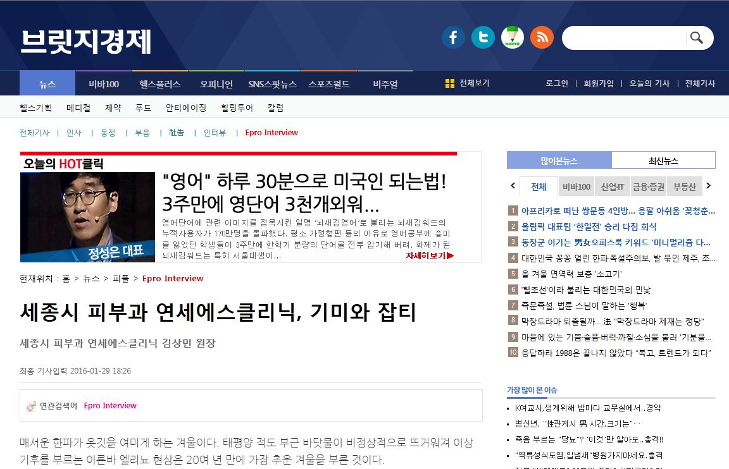Screen dimensions: 729x469
Task: Switch to the 최신뉴스 tab
Action: pos(663,161)
